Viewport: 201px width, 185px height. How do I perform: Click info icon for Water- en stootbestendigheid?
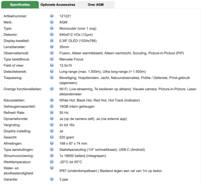point(52,168)
